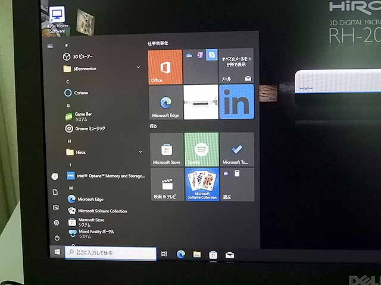Open the メール tile
Viewport: 381px width, 285px height.
click(236, 66)
